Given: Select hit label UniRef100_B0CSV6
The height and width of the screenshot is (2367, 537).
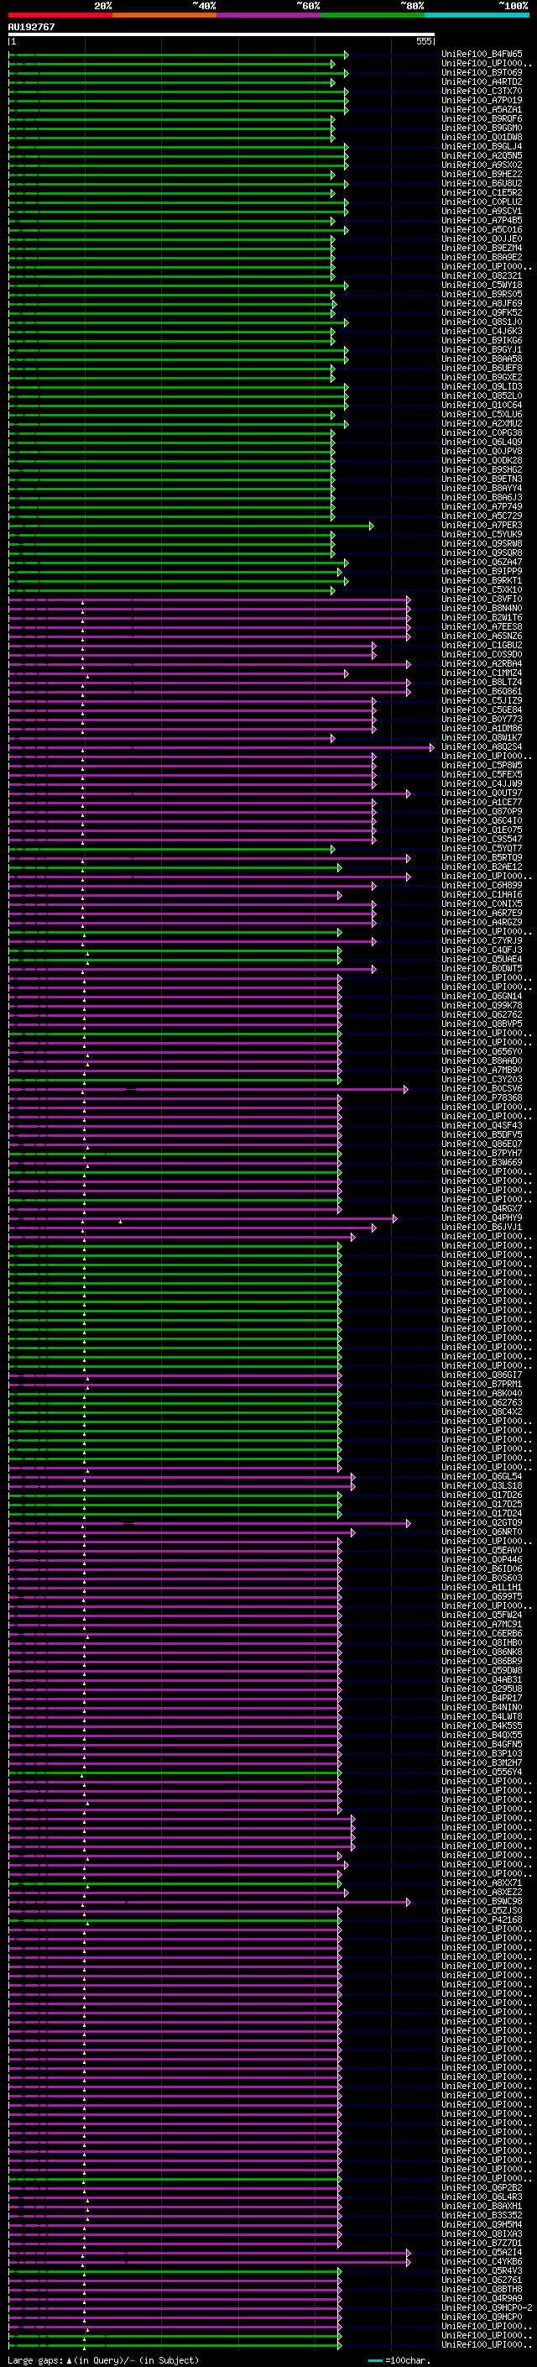Looking at the screenshot, I should click(482, 1089).
